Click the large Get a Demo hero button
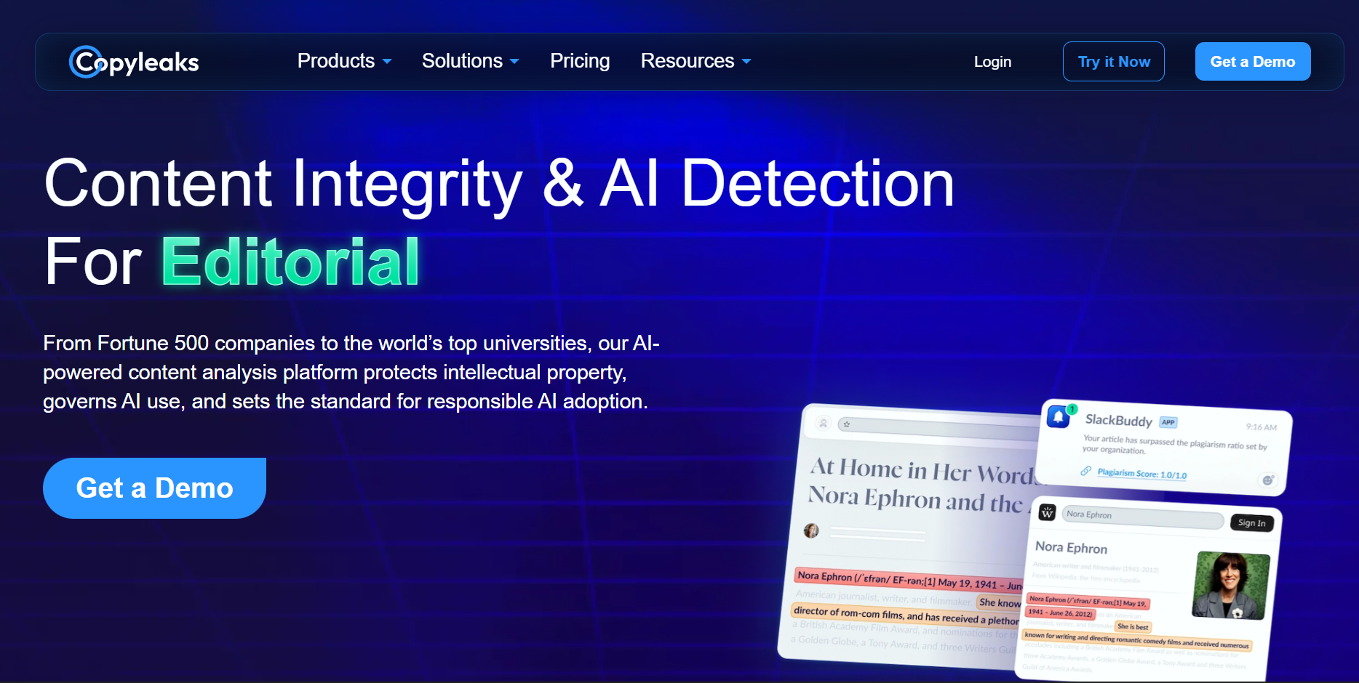1359x683 pixels. 154,488
